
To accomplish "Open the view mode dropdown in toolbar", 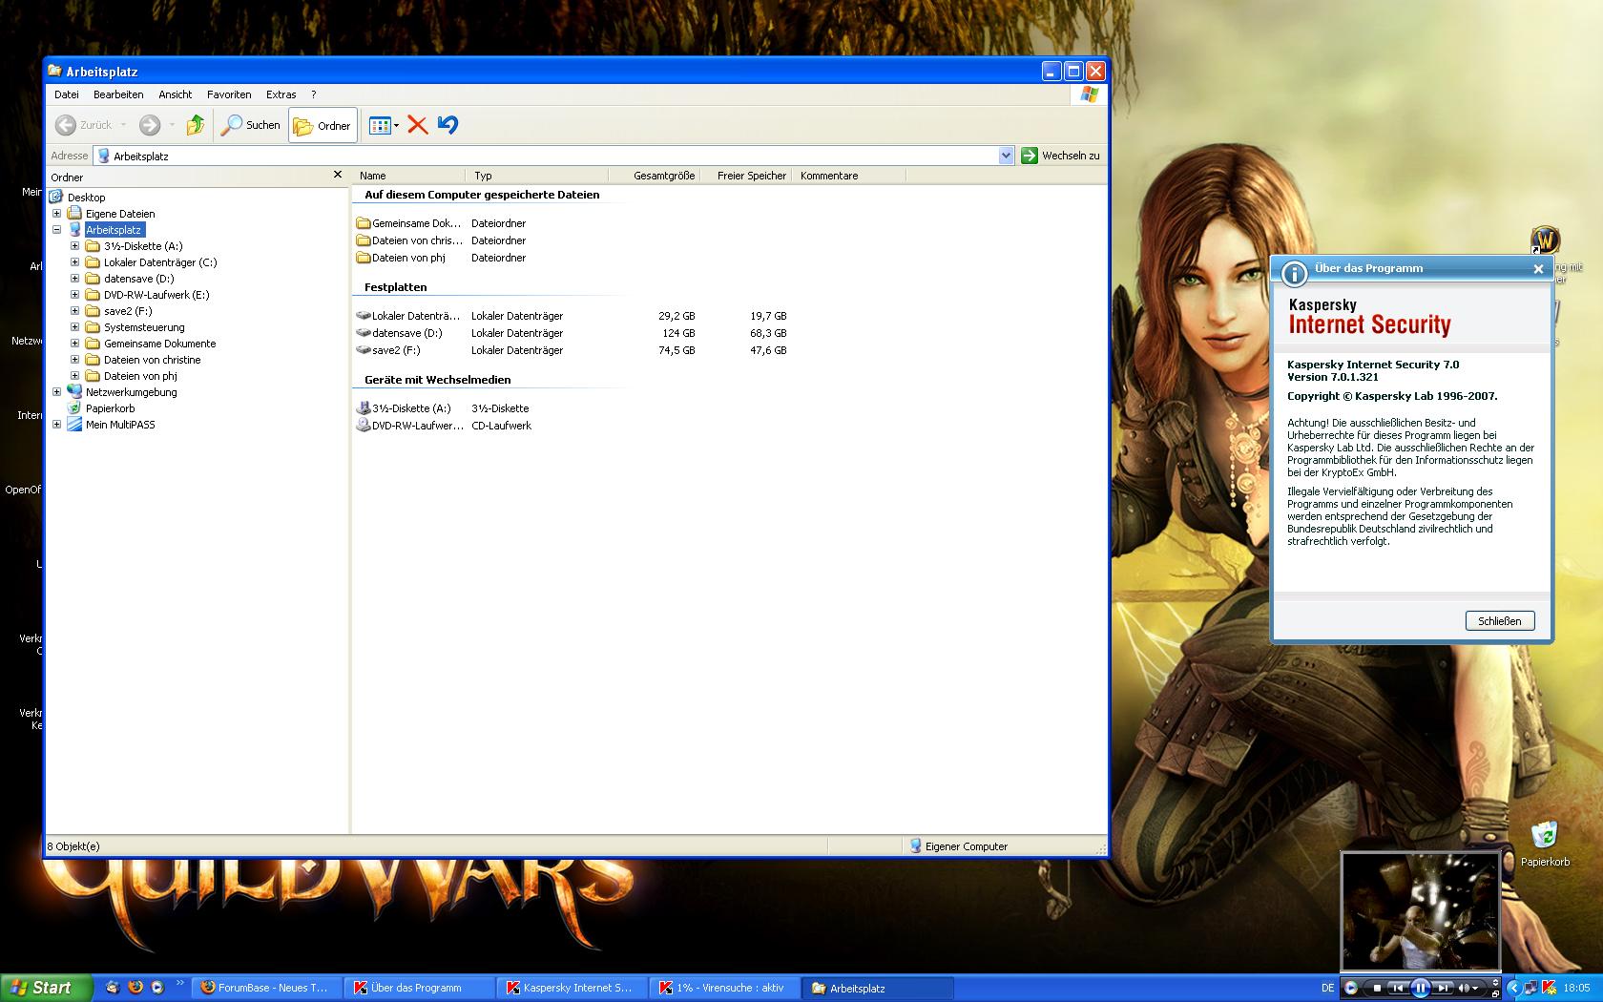I will pos(385,125).
